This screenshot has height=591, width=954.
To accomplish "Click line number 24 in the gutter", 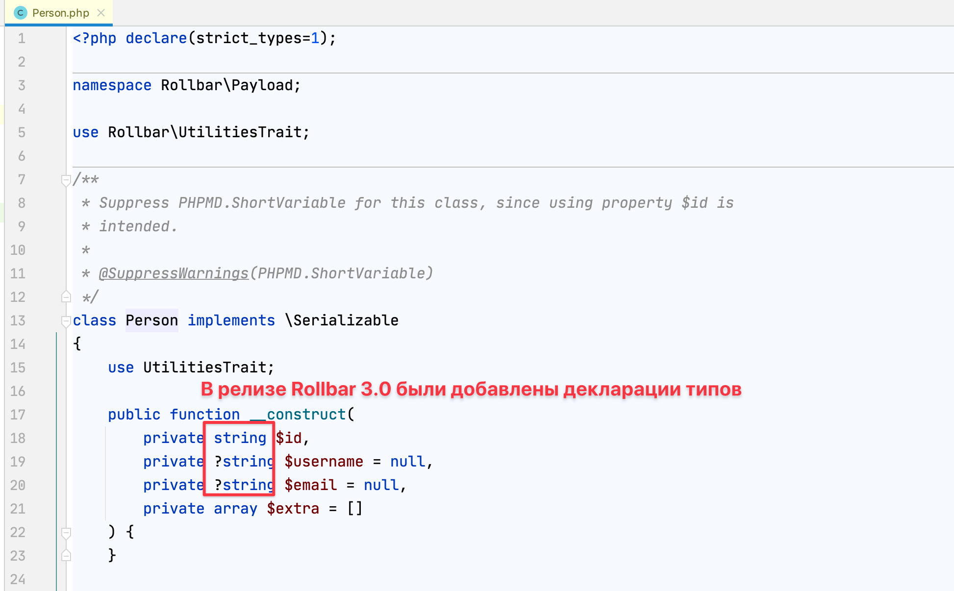I will 18,579.
